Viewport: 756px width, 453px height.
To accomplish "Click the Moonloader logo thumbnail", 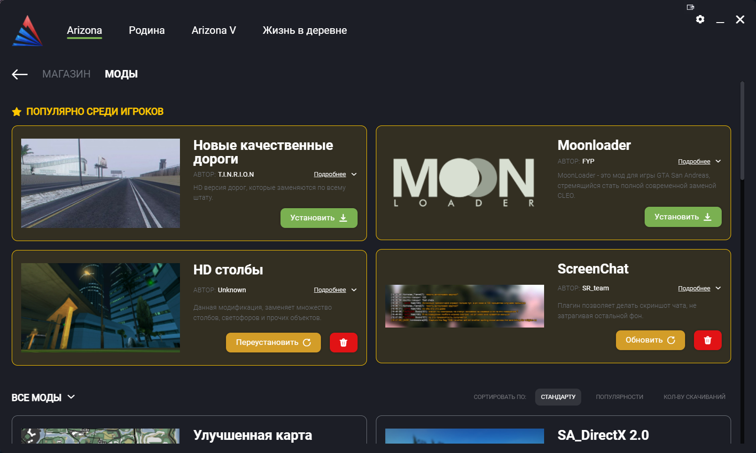I will coord(465,183).
